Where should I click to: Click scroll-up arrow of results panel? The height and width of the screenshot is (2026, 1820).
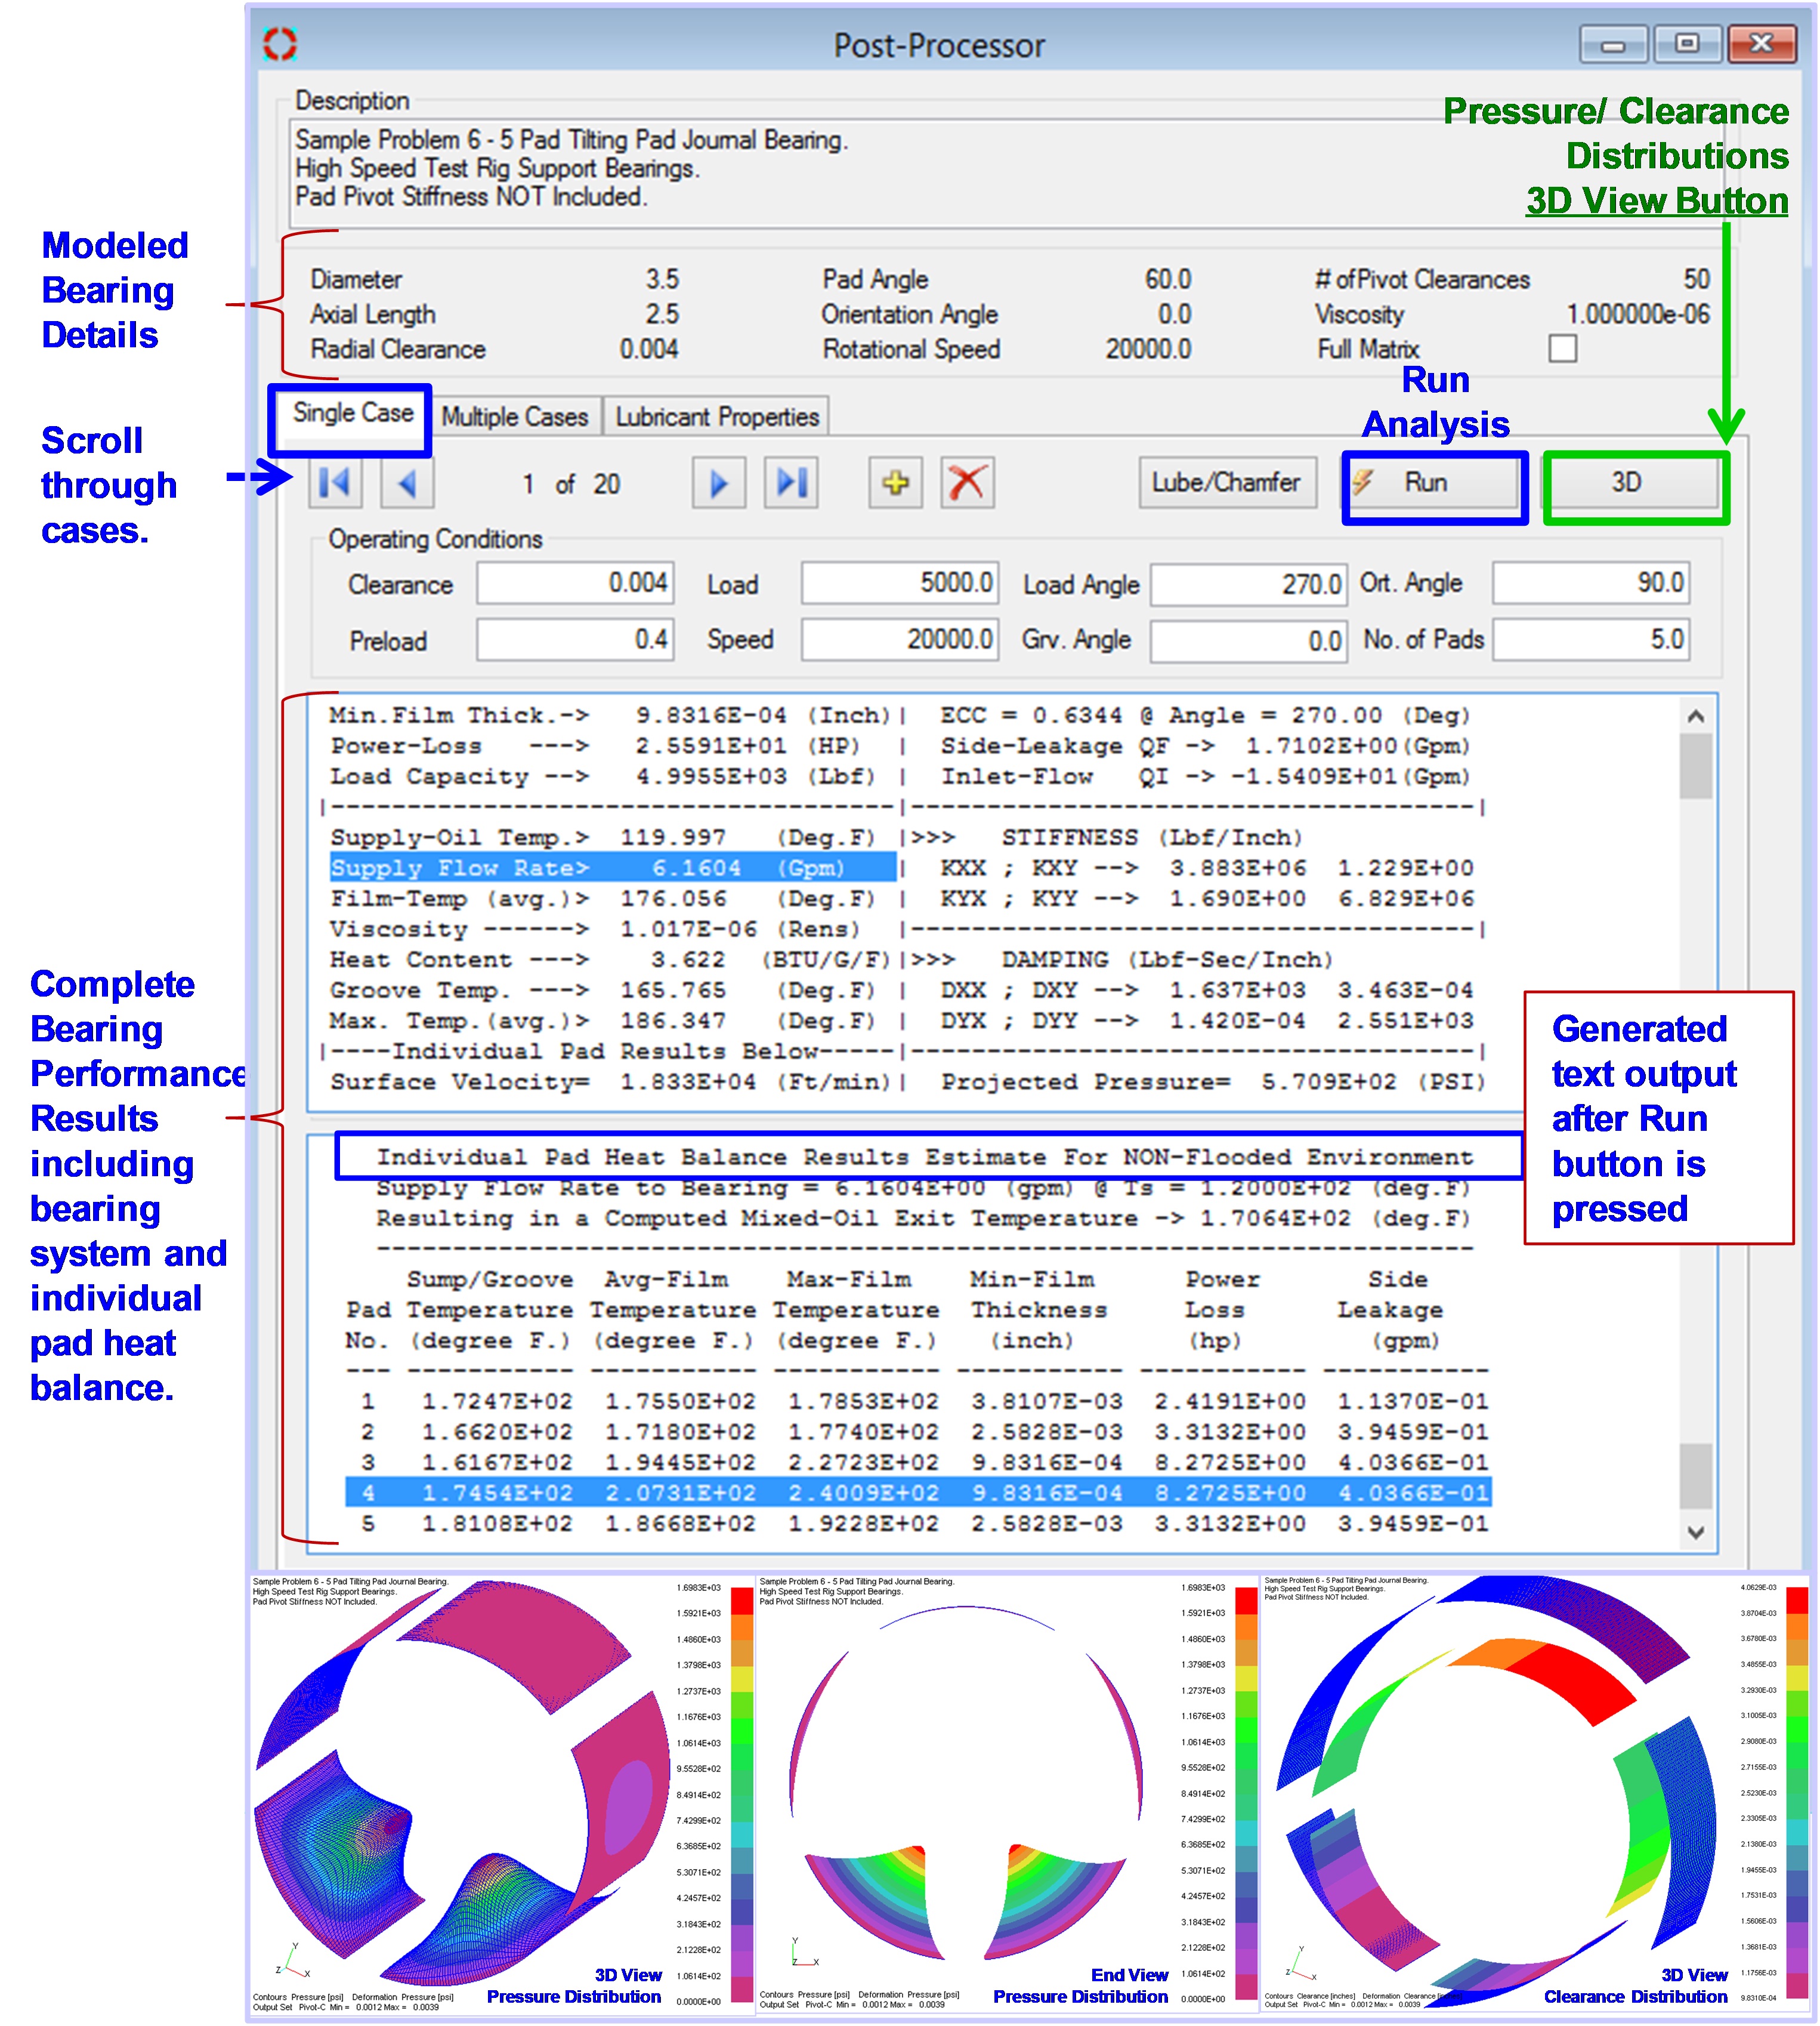point(1695,716)
